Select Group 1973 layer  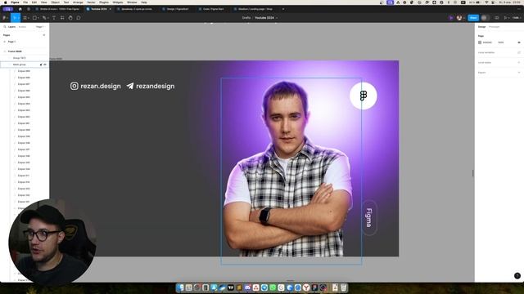click(19, 58)
